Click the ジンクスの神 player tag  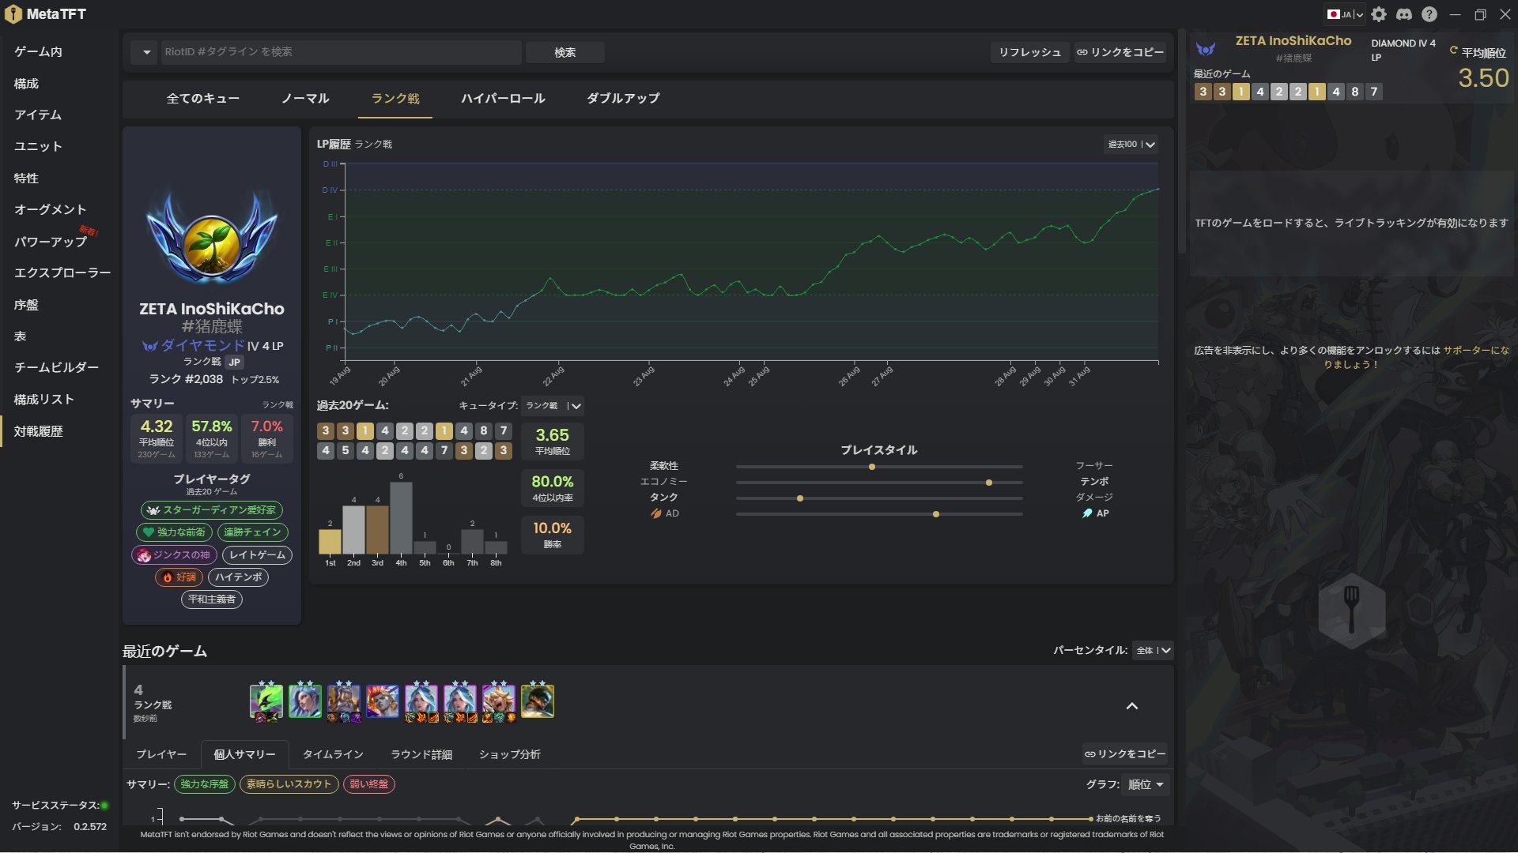[173, 555]
